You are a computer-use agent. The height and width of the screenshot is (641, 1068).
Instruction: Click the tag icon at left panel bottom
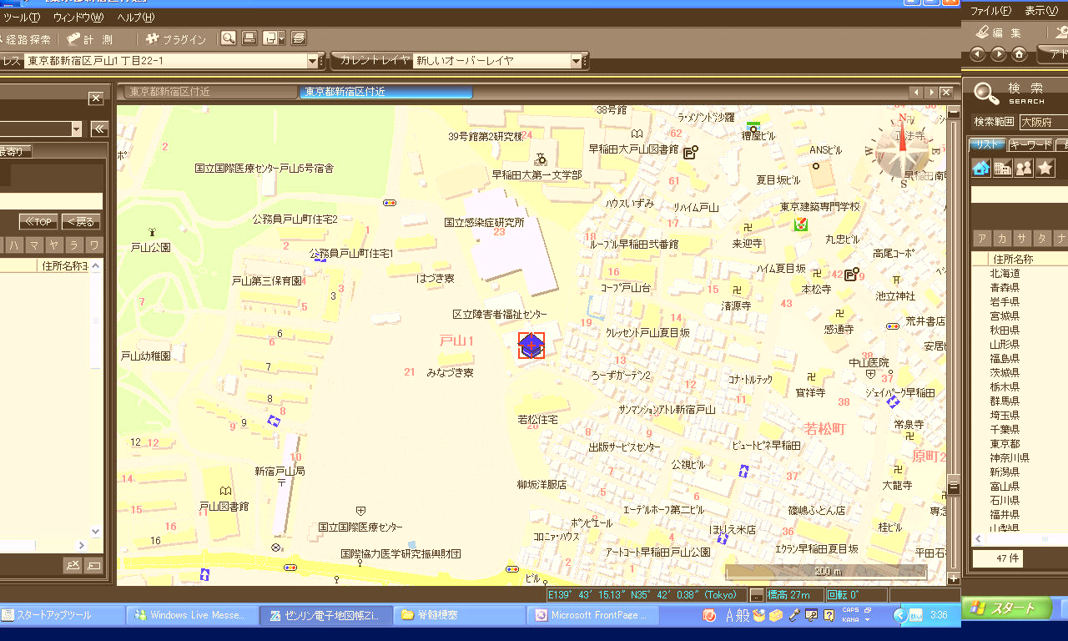pyautogui.click(x=93, y=566)
